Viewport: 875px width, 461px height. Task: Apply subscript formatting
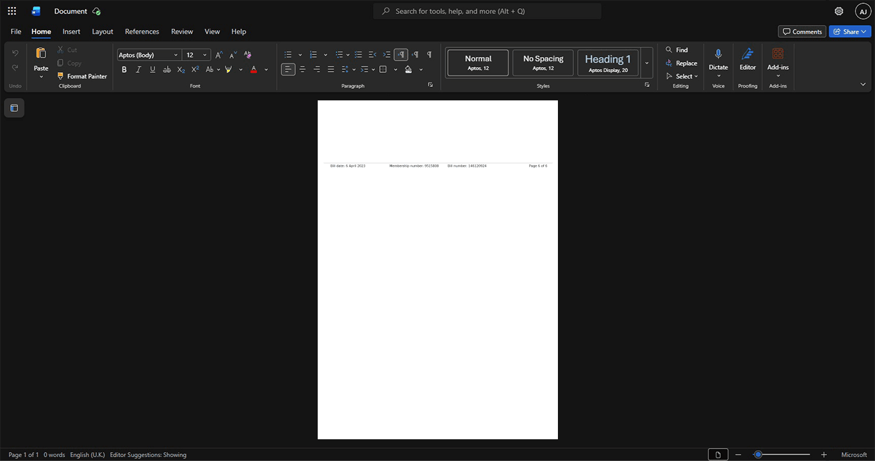click(181, 70)
